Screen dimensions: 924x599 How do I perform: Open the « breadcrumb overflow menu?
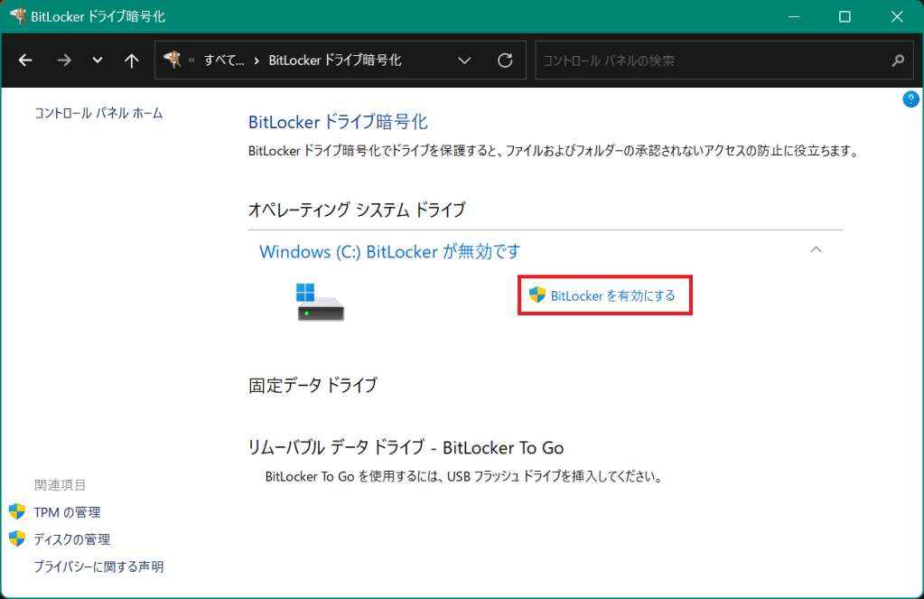click(191, 61)
